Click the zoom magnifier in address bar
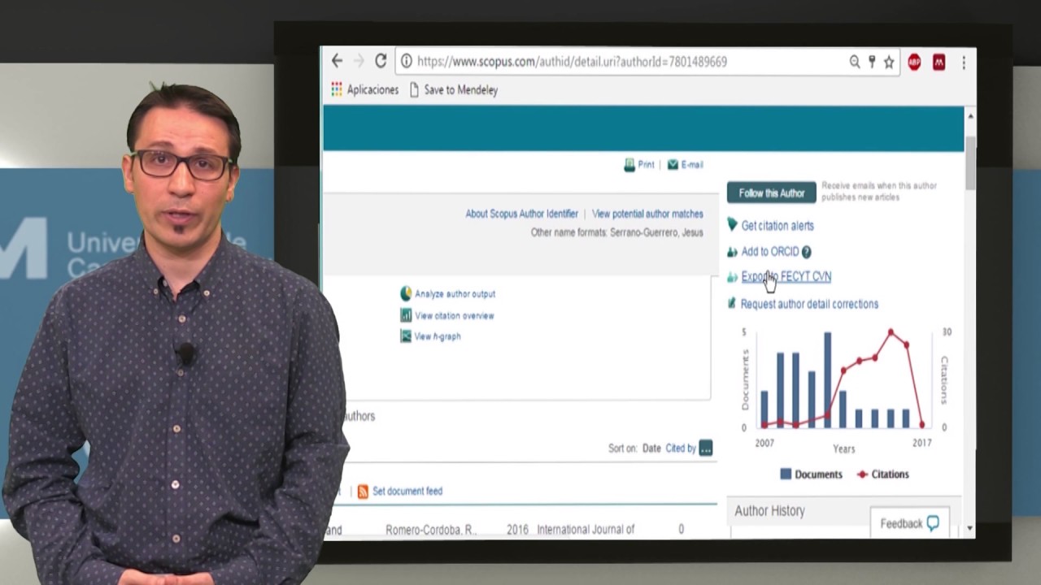The image size is (1041, 585). pyautogui.click(x=855, y=62)
